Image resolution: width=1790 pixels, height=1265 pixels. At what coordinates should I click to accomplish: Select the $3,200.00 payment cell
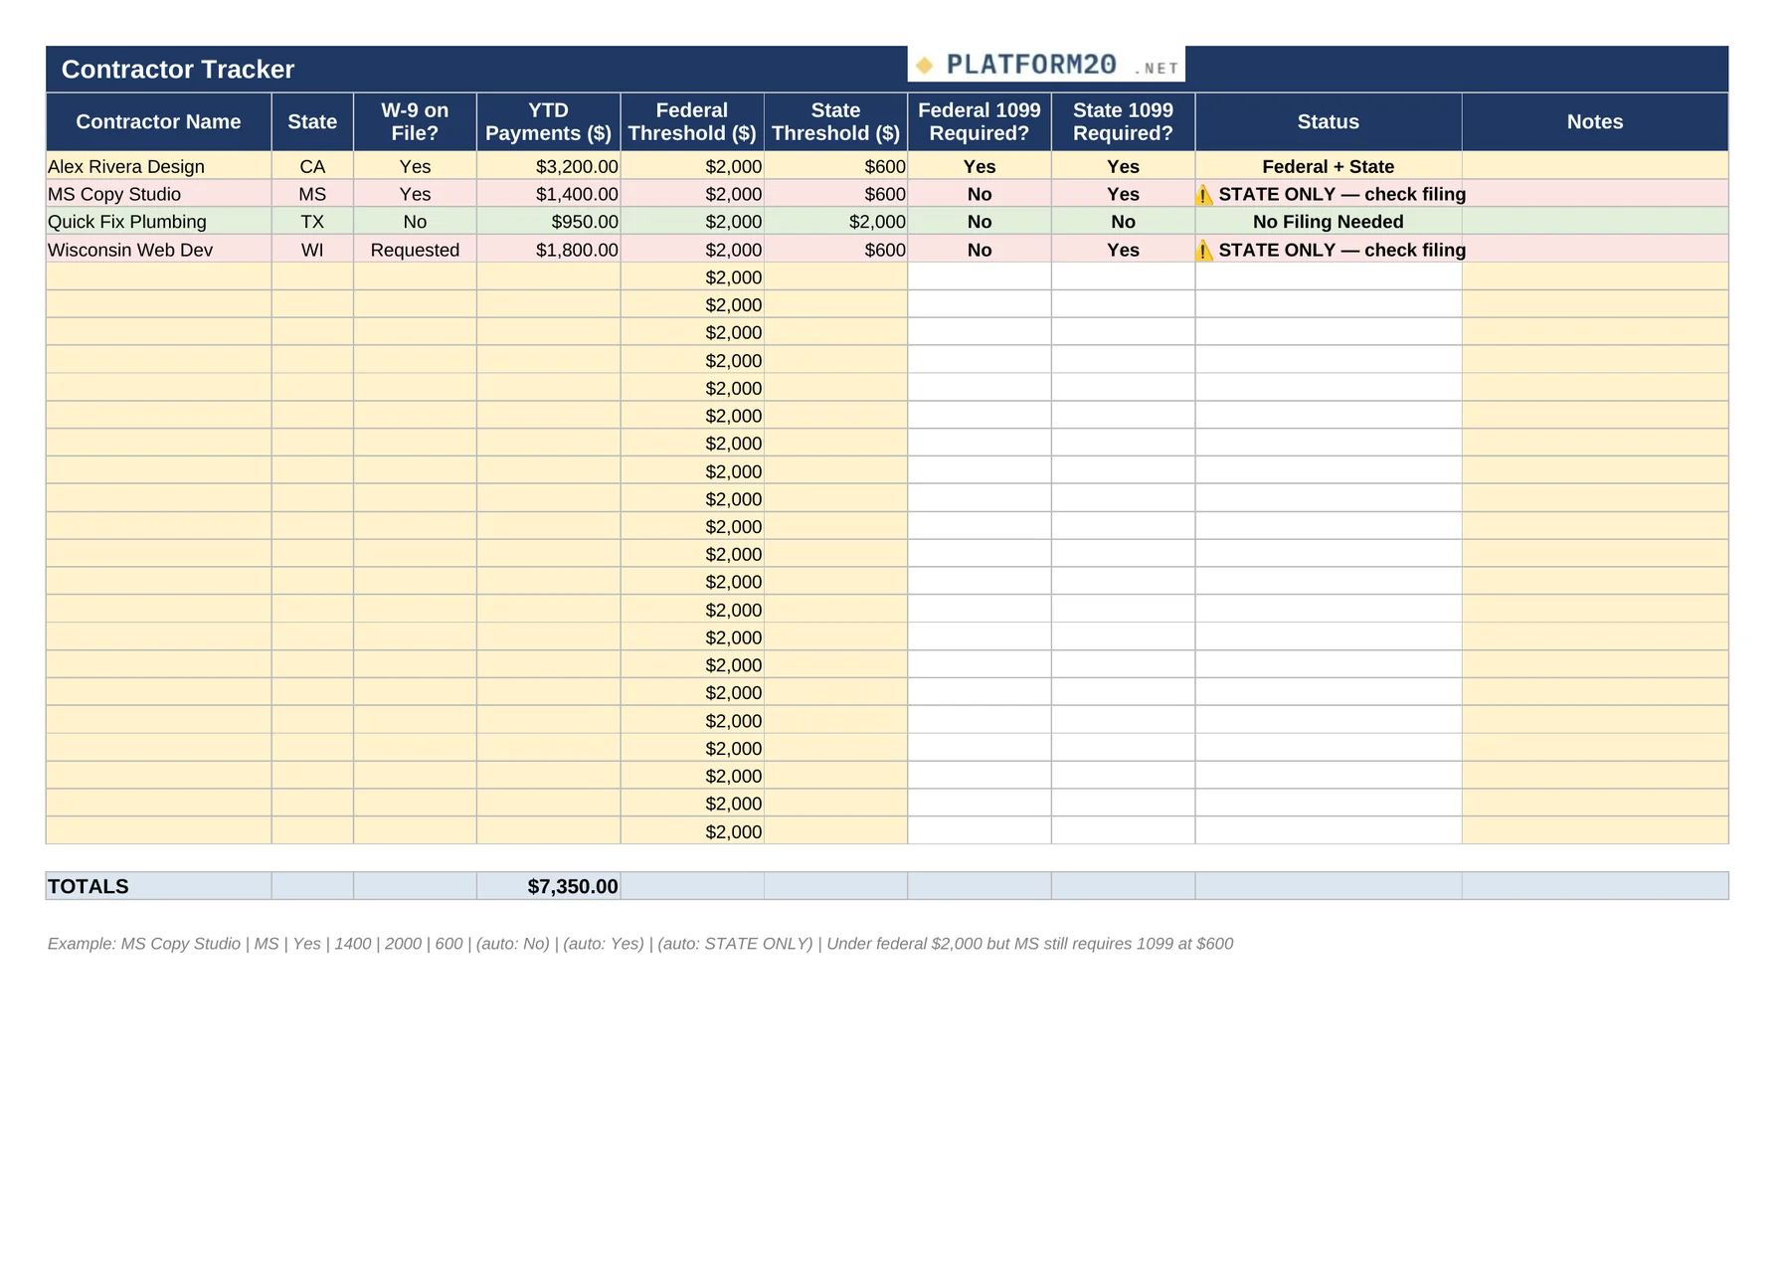[x=549, y=167]
